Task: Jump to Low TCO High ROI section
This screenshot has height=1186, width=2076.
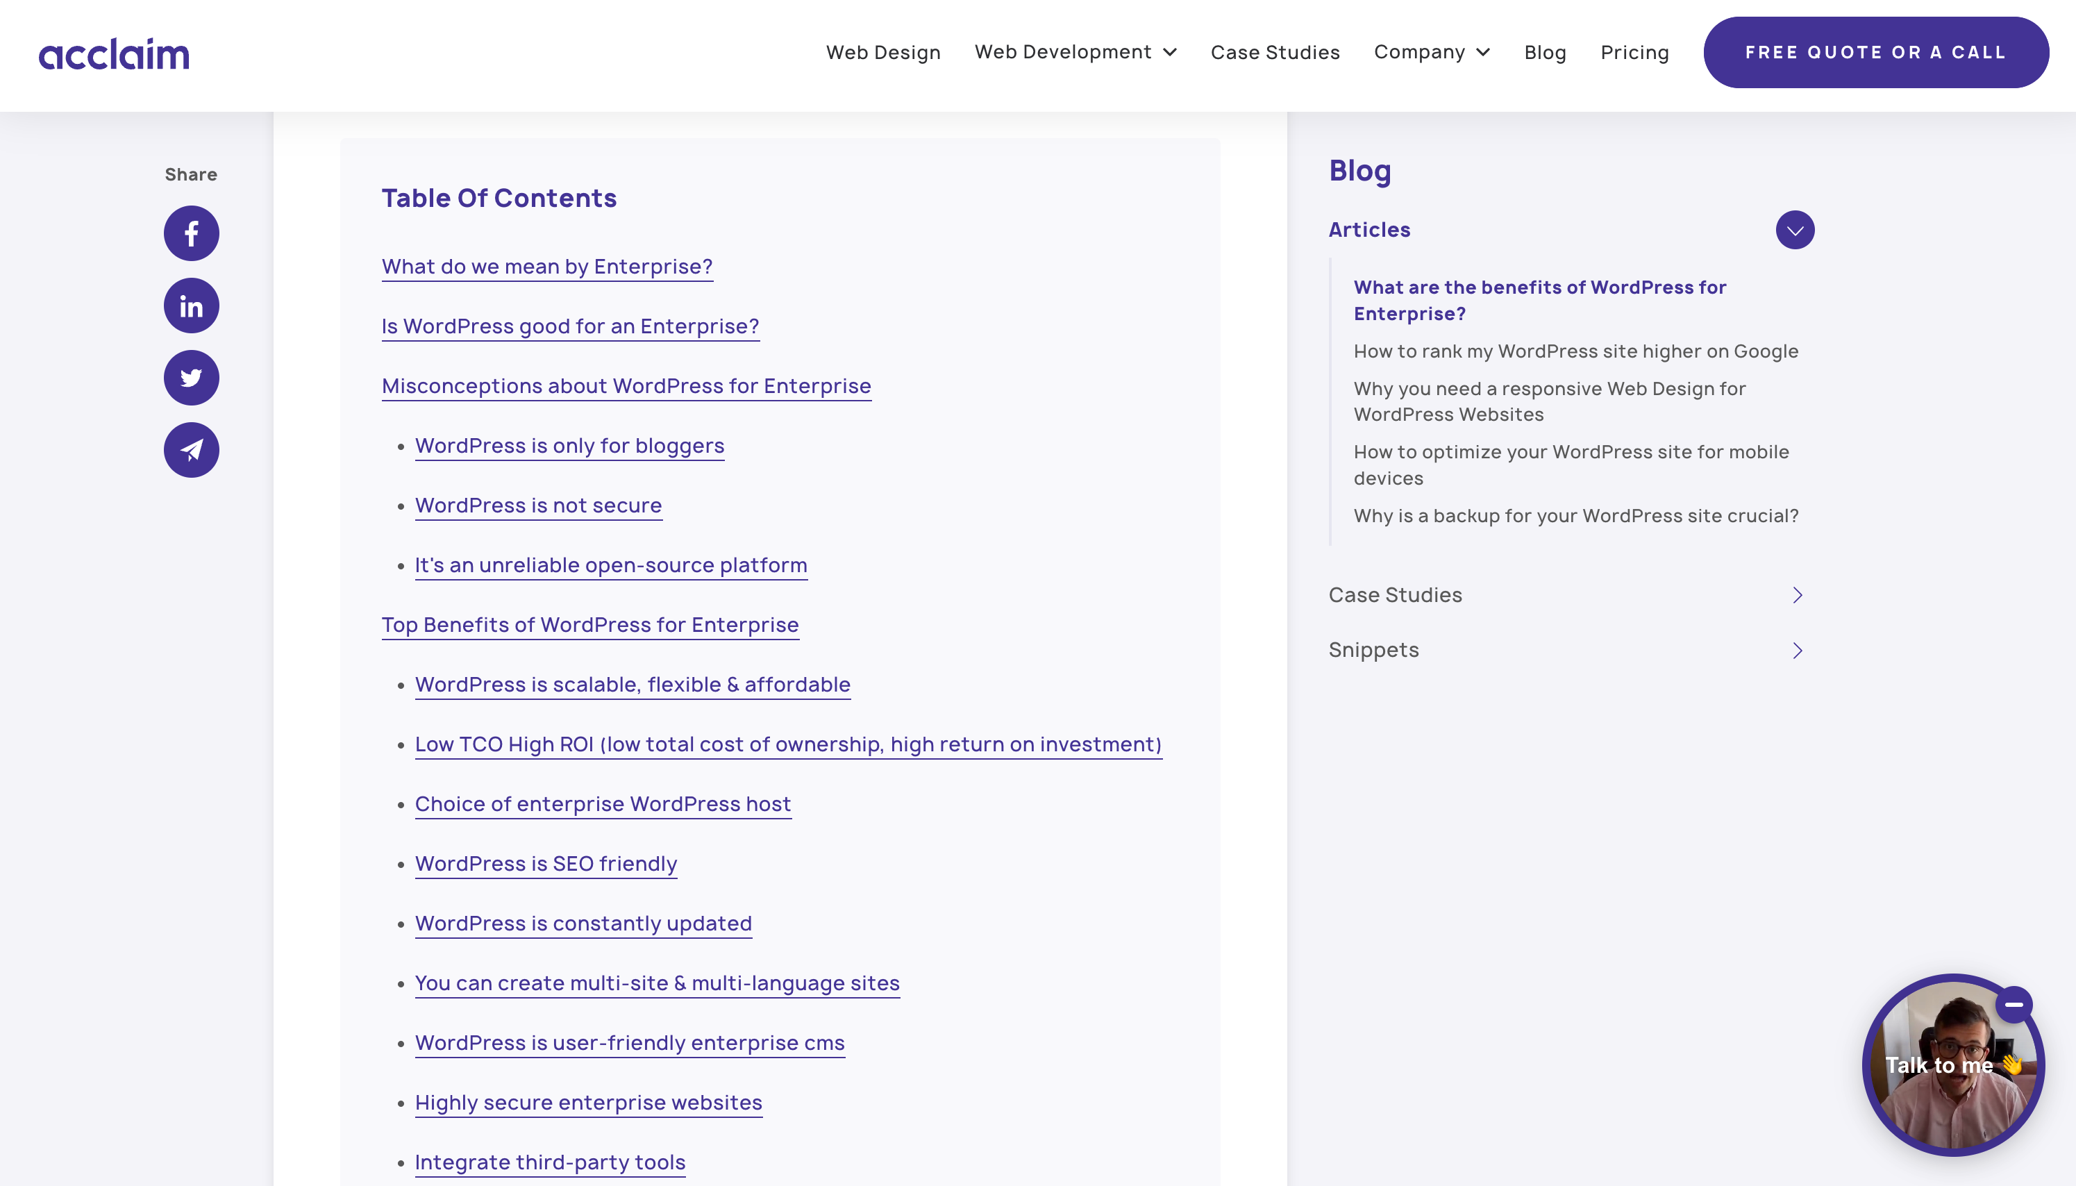Action: click(788, 744)
